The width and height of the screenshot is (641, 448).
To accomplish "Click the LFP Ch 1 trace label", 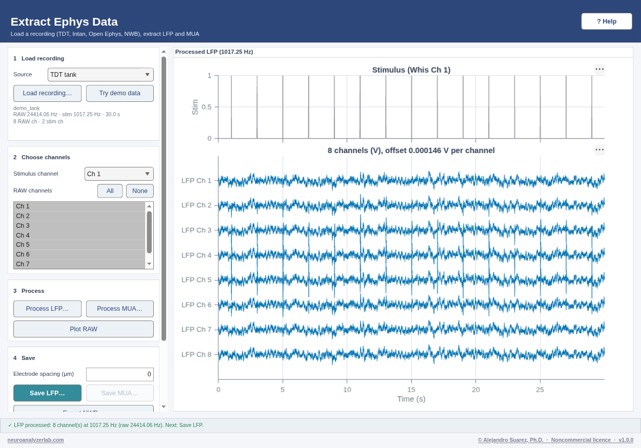I will pos(196,180).
